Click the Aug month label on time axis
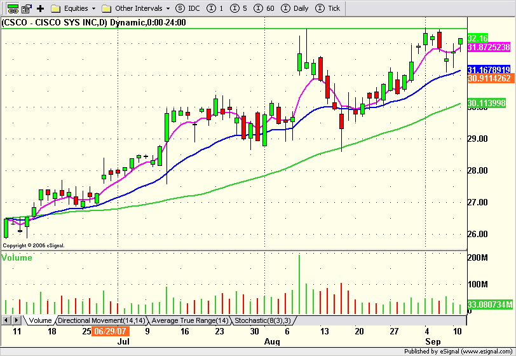516x356 pixels. pyautogui.click(x=272, y=341)
